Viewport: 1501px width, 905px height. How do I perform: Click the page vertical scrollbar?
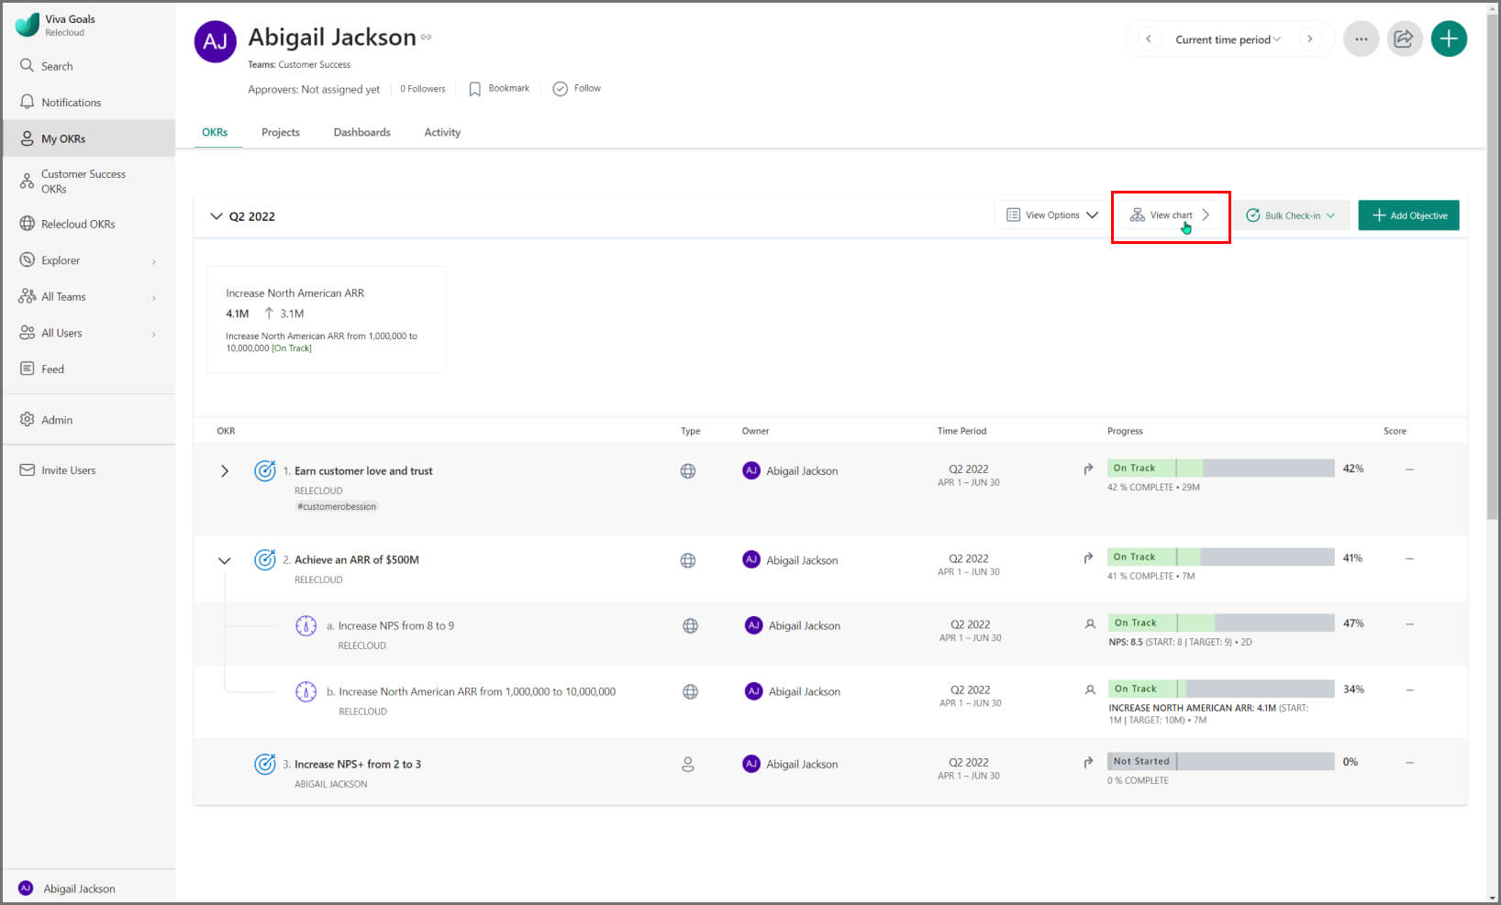coord(1493,266)
